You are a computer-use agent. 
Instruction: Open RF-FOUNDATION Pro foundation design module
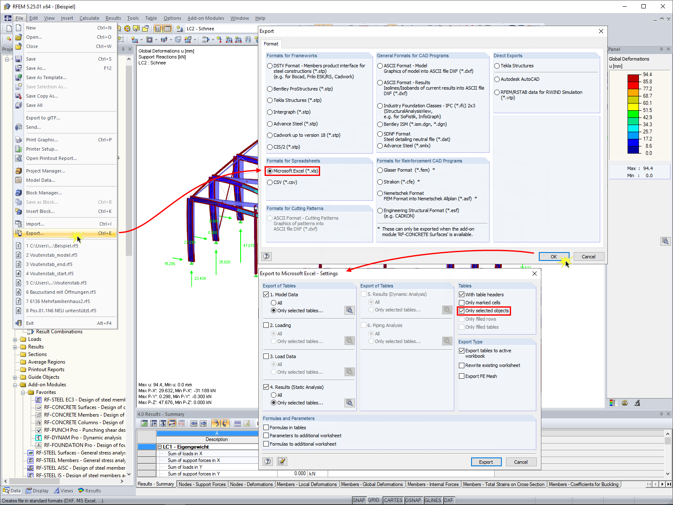click(39, 445)
